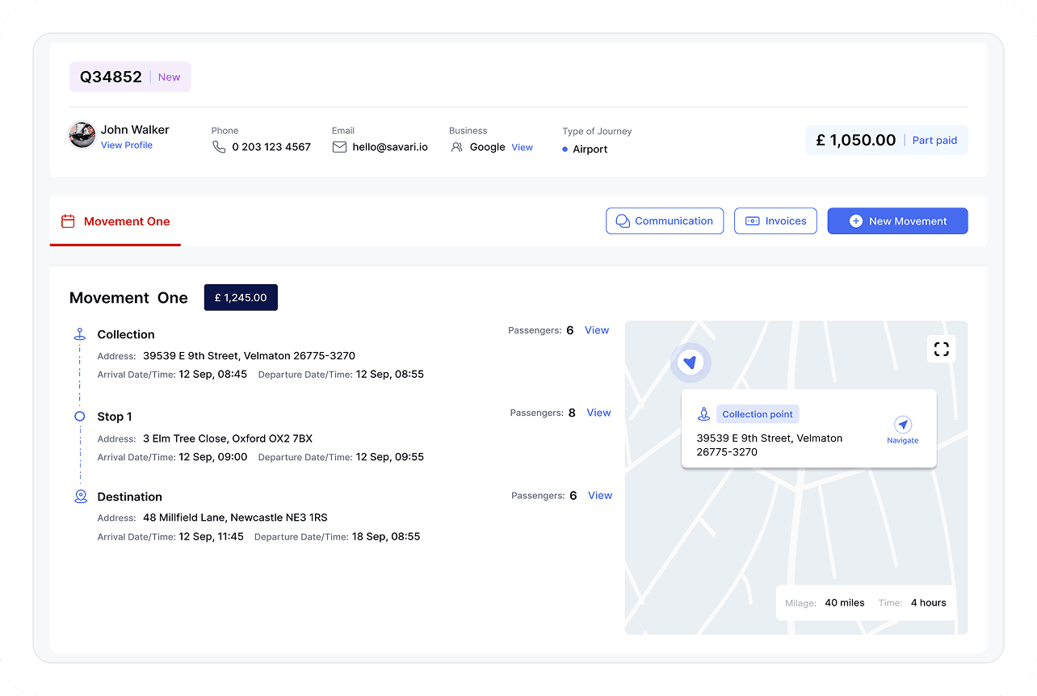Click the Part paid status label

934,140
